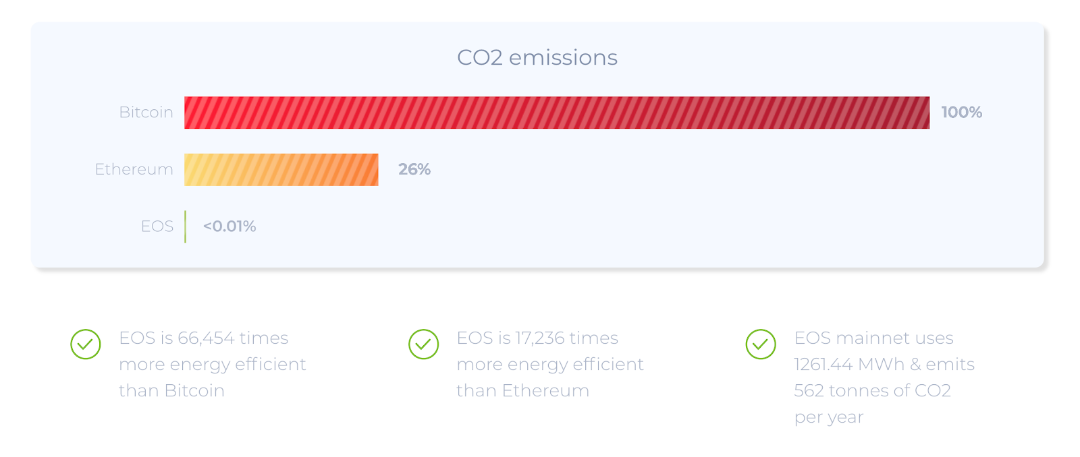
Task: Select the 26% value next to Ethereum bar
Action: tap(414, 170)
